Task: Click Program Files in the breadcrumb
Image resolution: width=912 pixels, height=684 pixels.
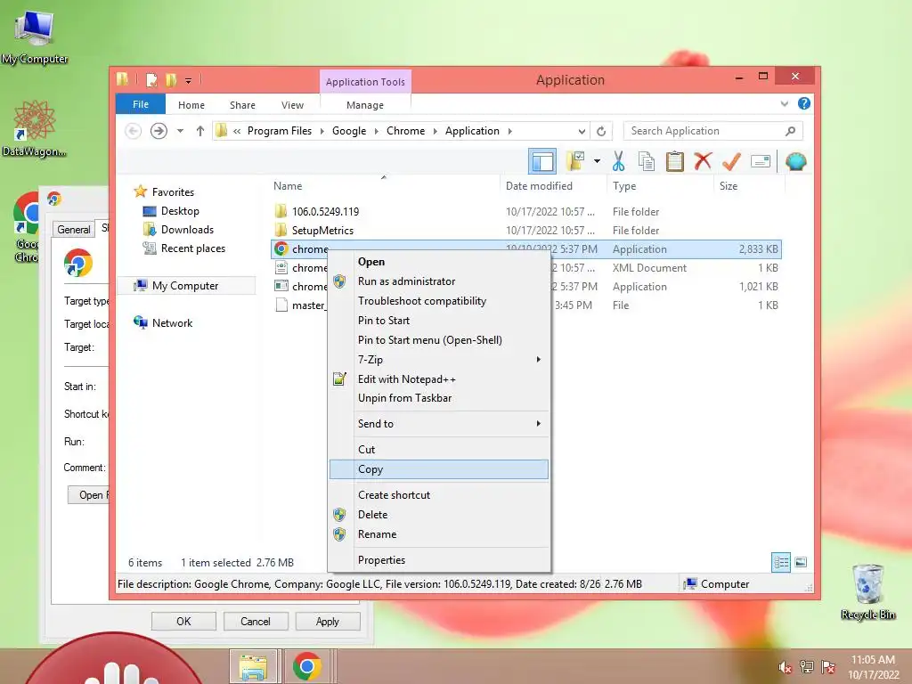Action: coord(279,131)
